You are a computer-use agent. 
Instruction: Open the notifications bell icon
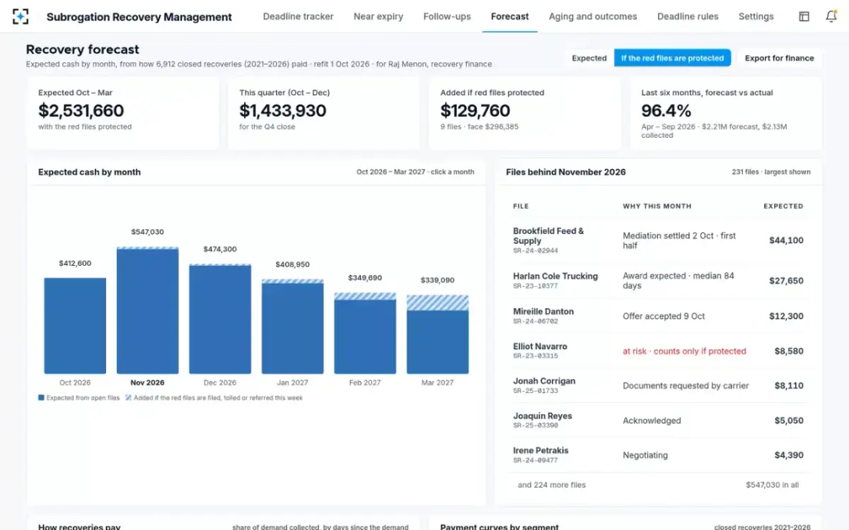coord(831,16)
